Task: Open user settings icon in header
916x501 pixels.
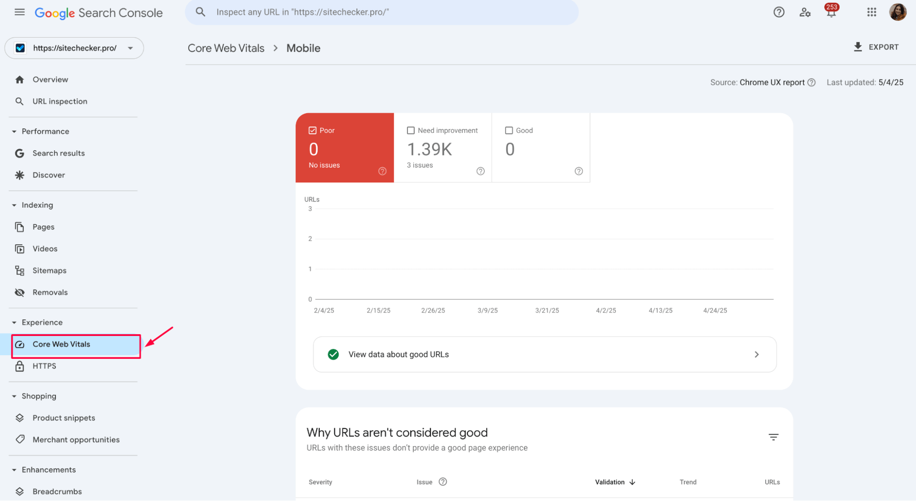Action: [x=805, y=12]
